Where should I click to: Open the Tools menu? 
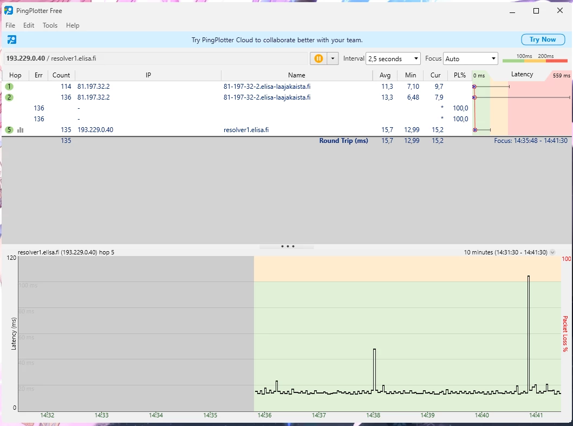click(x=50, y=25)
